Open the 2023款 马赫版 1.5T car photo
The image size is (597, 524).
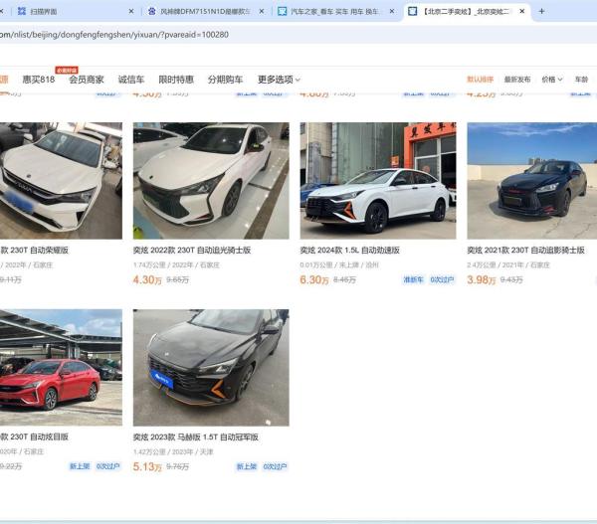coord(211,368)
